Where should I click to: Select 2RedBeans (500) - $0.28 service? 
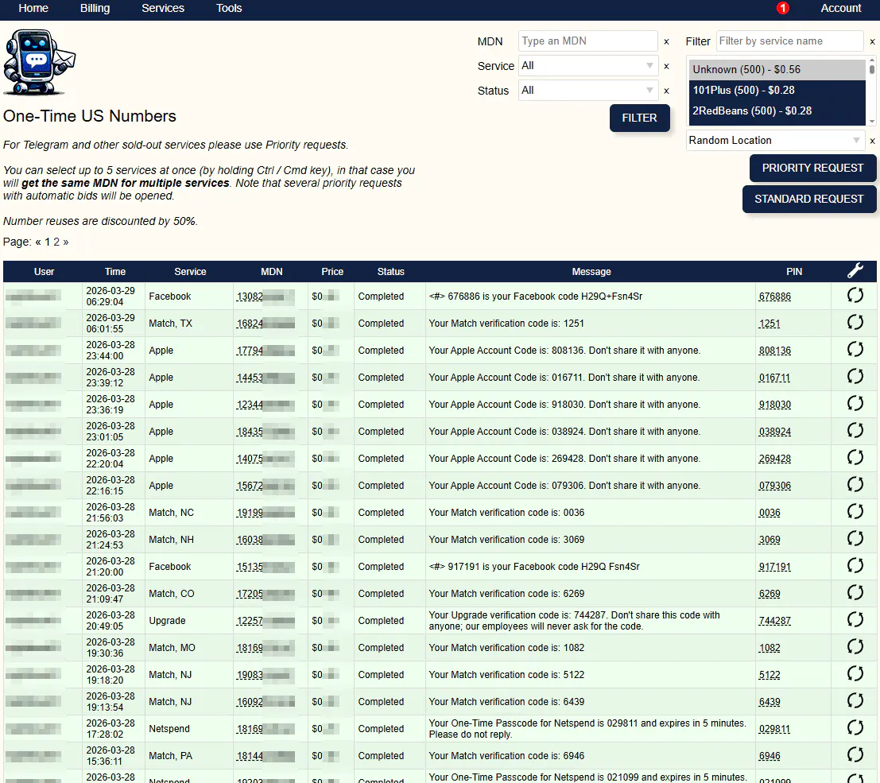[x=777, y=111]
